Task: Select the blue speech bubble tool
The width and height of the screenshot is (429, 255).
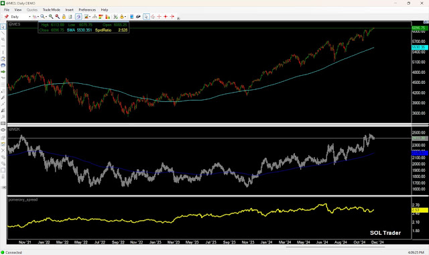Action: (3, 66)
